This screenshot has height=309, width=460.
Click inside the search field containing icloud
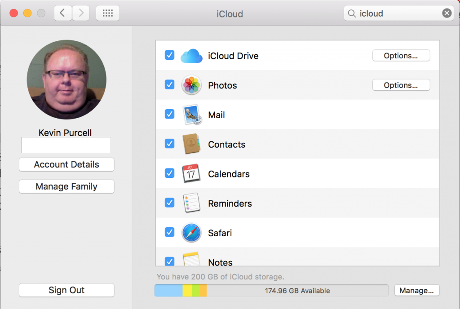tap(398, 13)
